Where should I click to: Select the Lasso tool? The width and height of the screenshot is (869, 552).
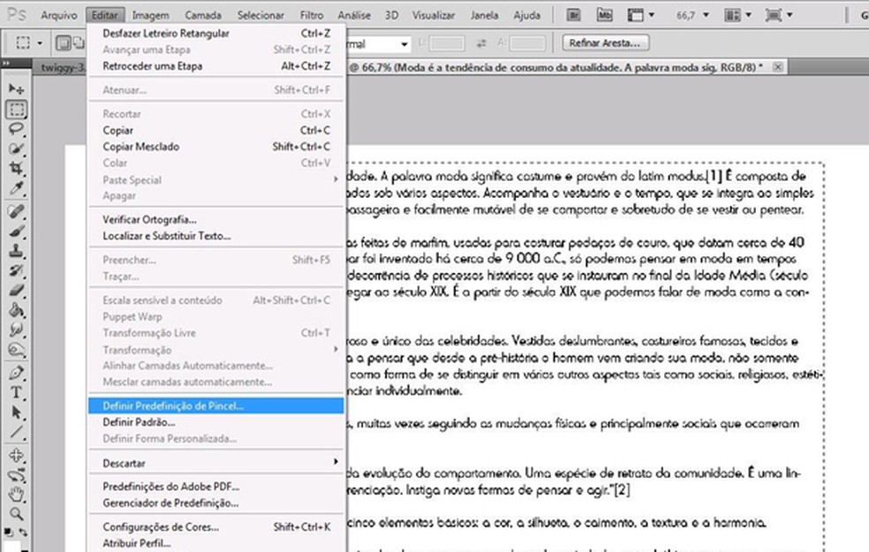pyautogui.click(x=17, y=129)
